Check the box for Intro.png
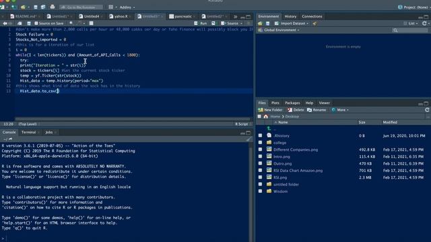Viewport: 431px width, 242px height. [260, 157]
